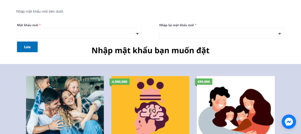301x134 pixels.
Task: Click the blue "Lưu" button
Action: 27,47
